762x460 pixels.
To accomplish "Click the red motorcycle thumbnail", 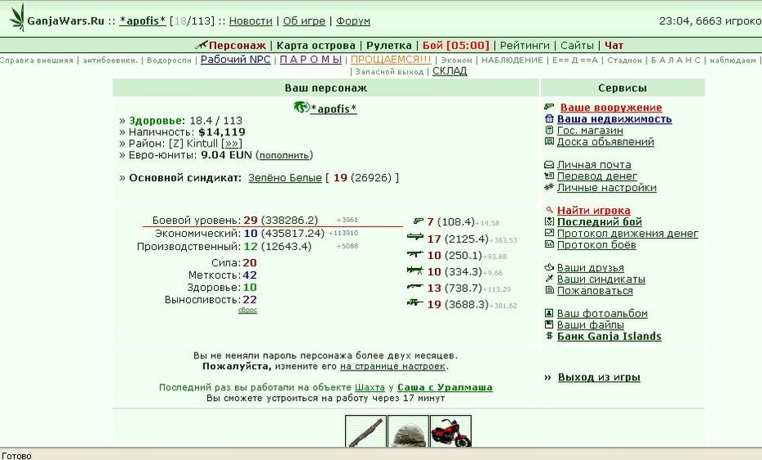I will tap(451, 430).
